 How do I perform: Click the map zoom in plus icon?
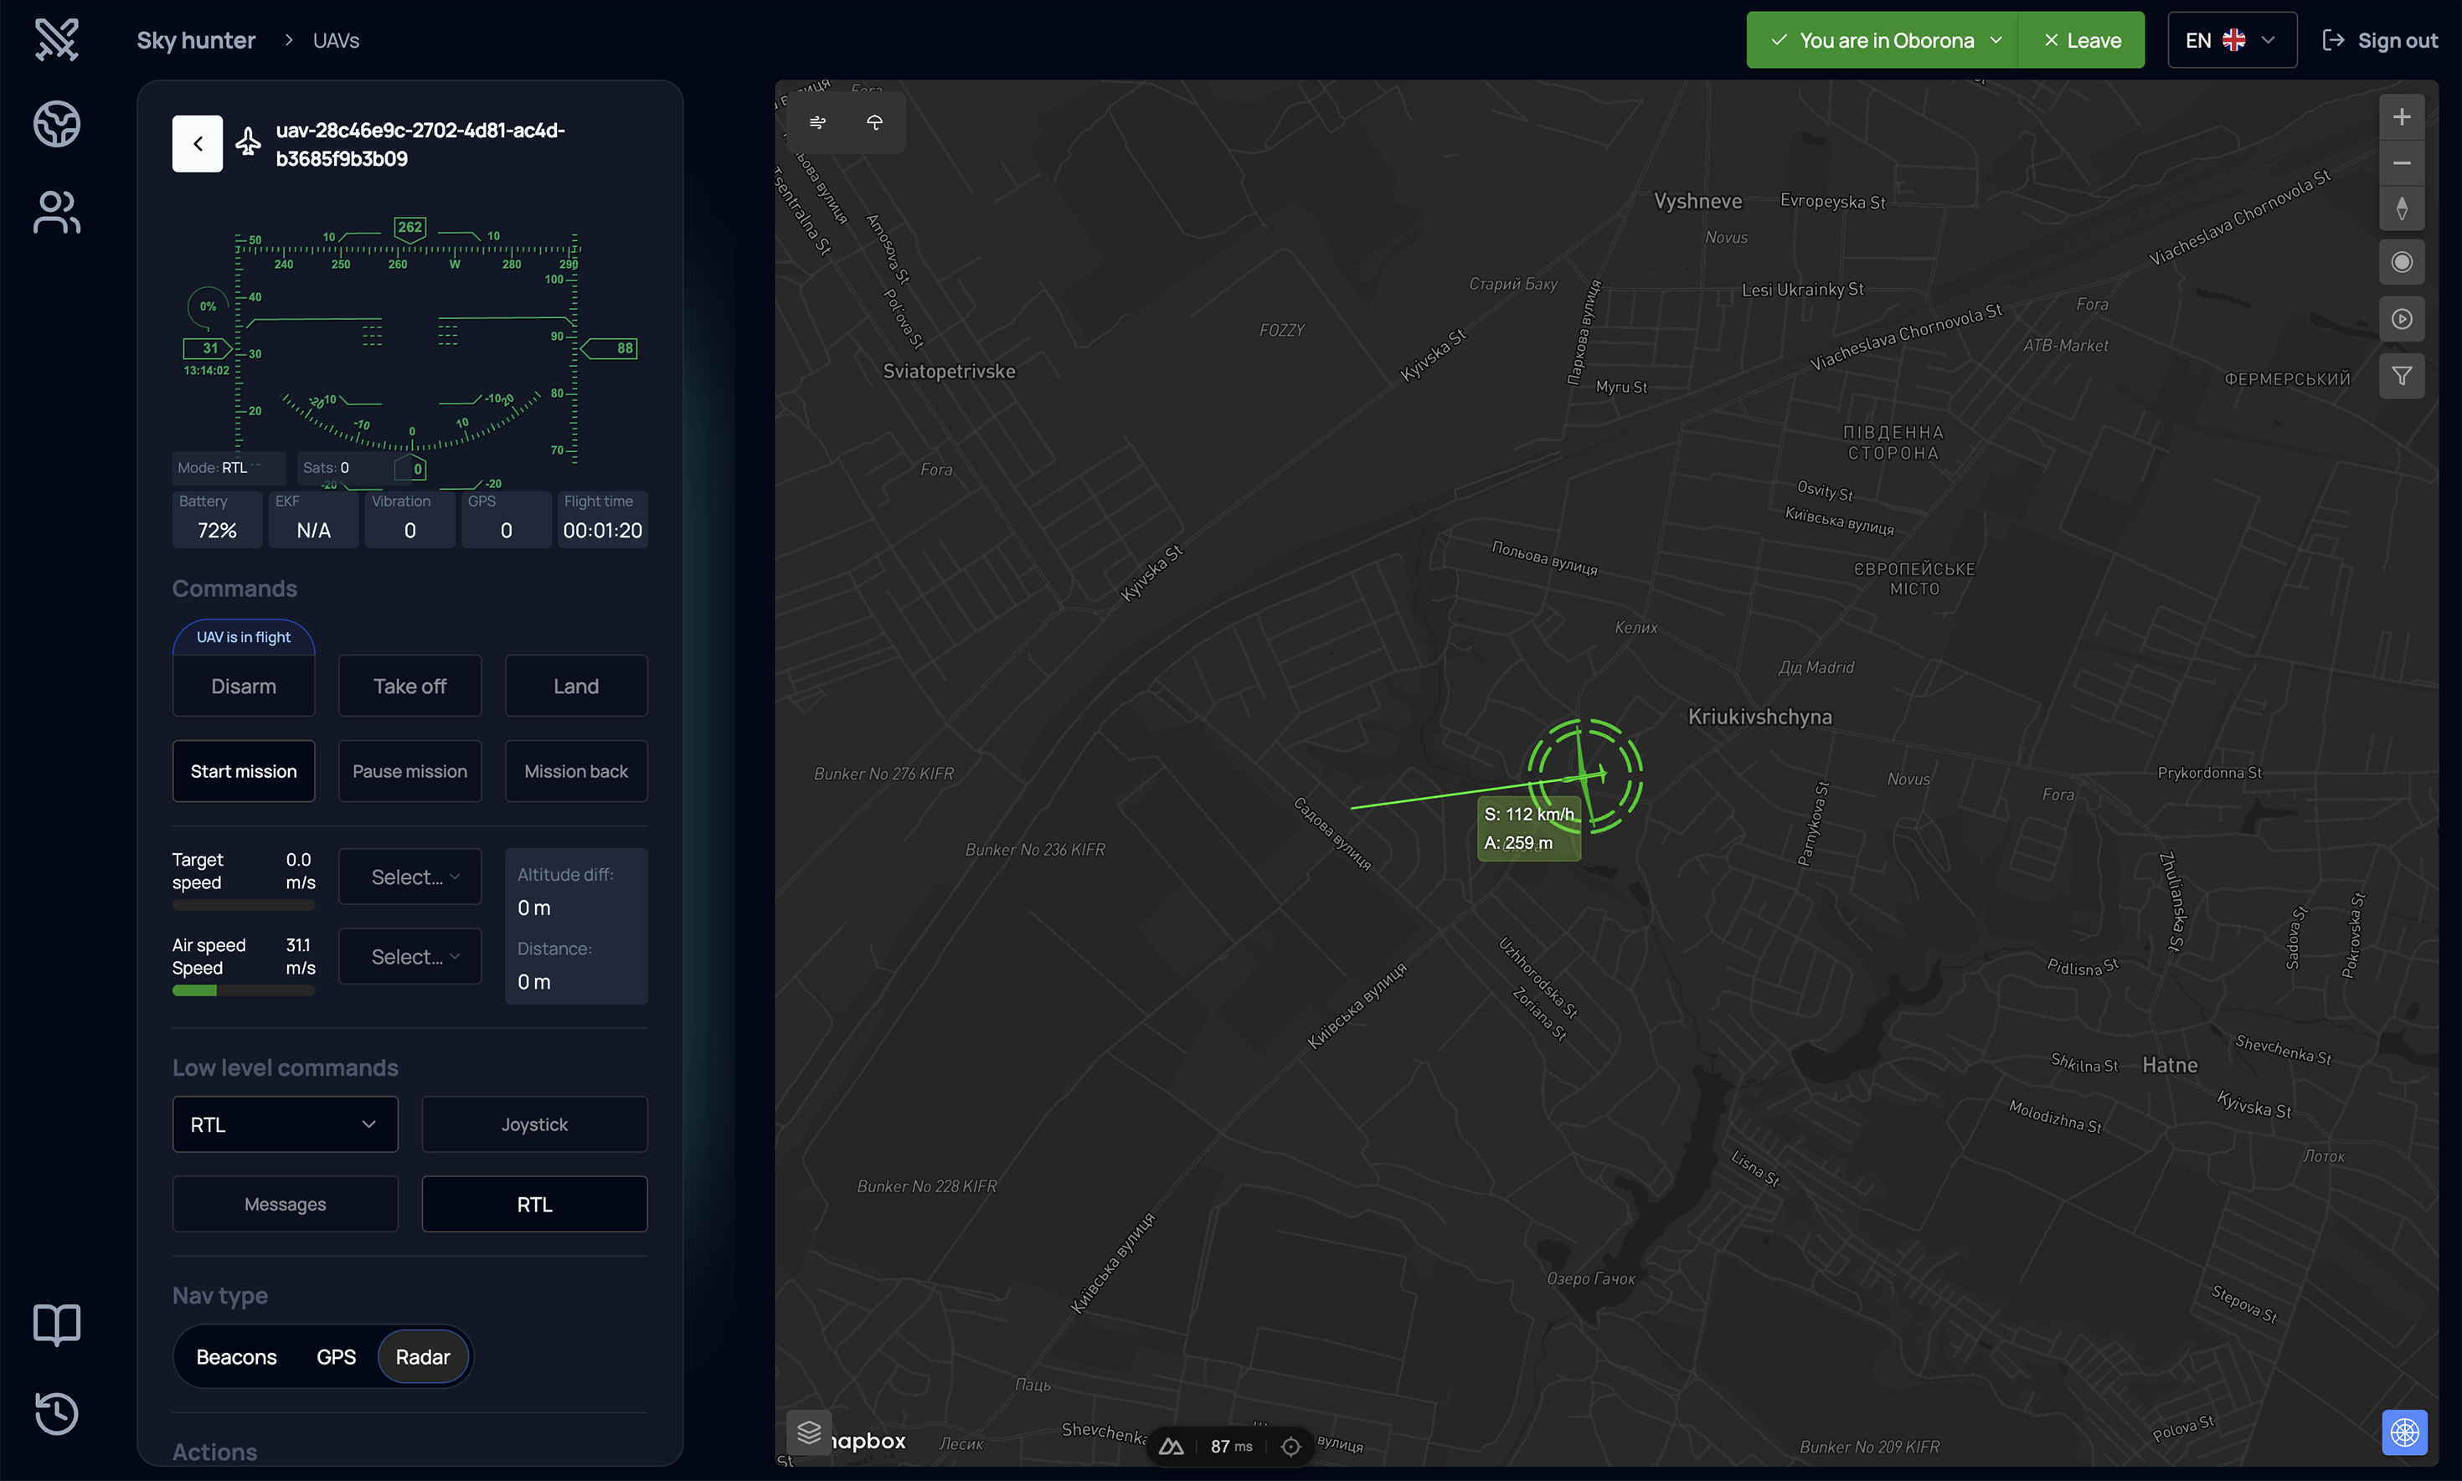click(2401, 118)
